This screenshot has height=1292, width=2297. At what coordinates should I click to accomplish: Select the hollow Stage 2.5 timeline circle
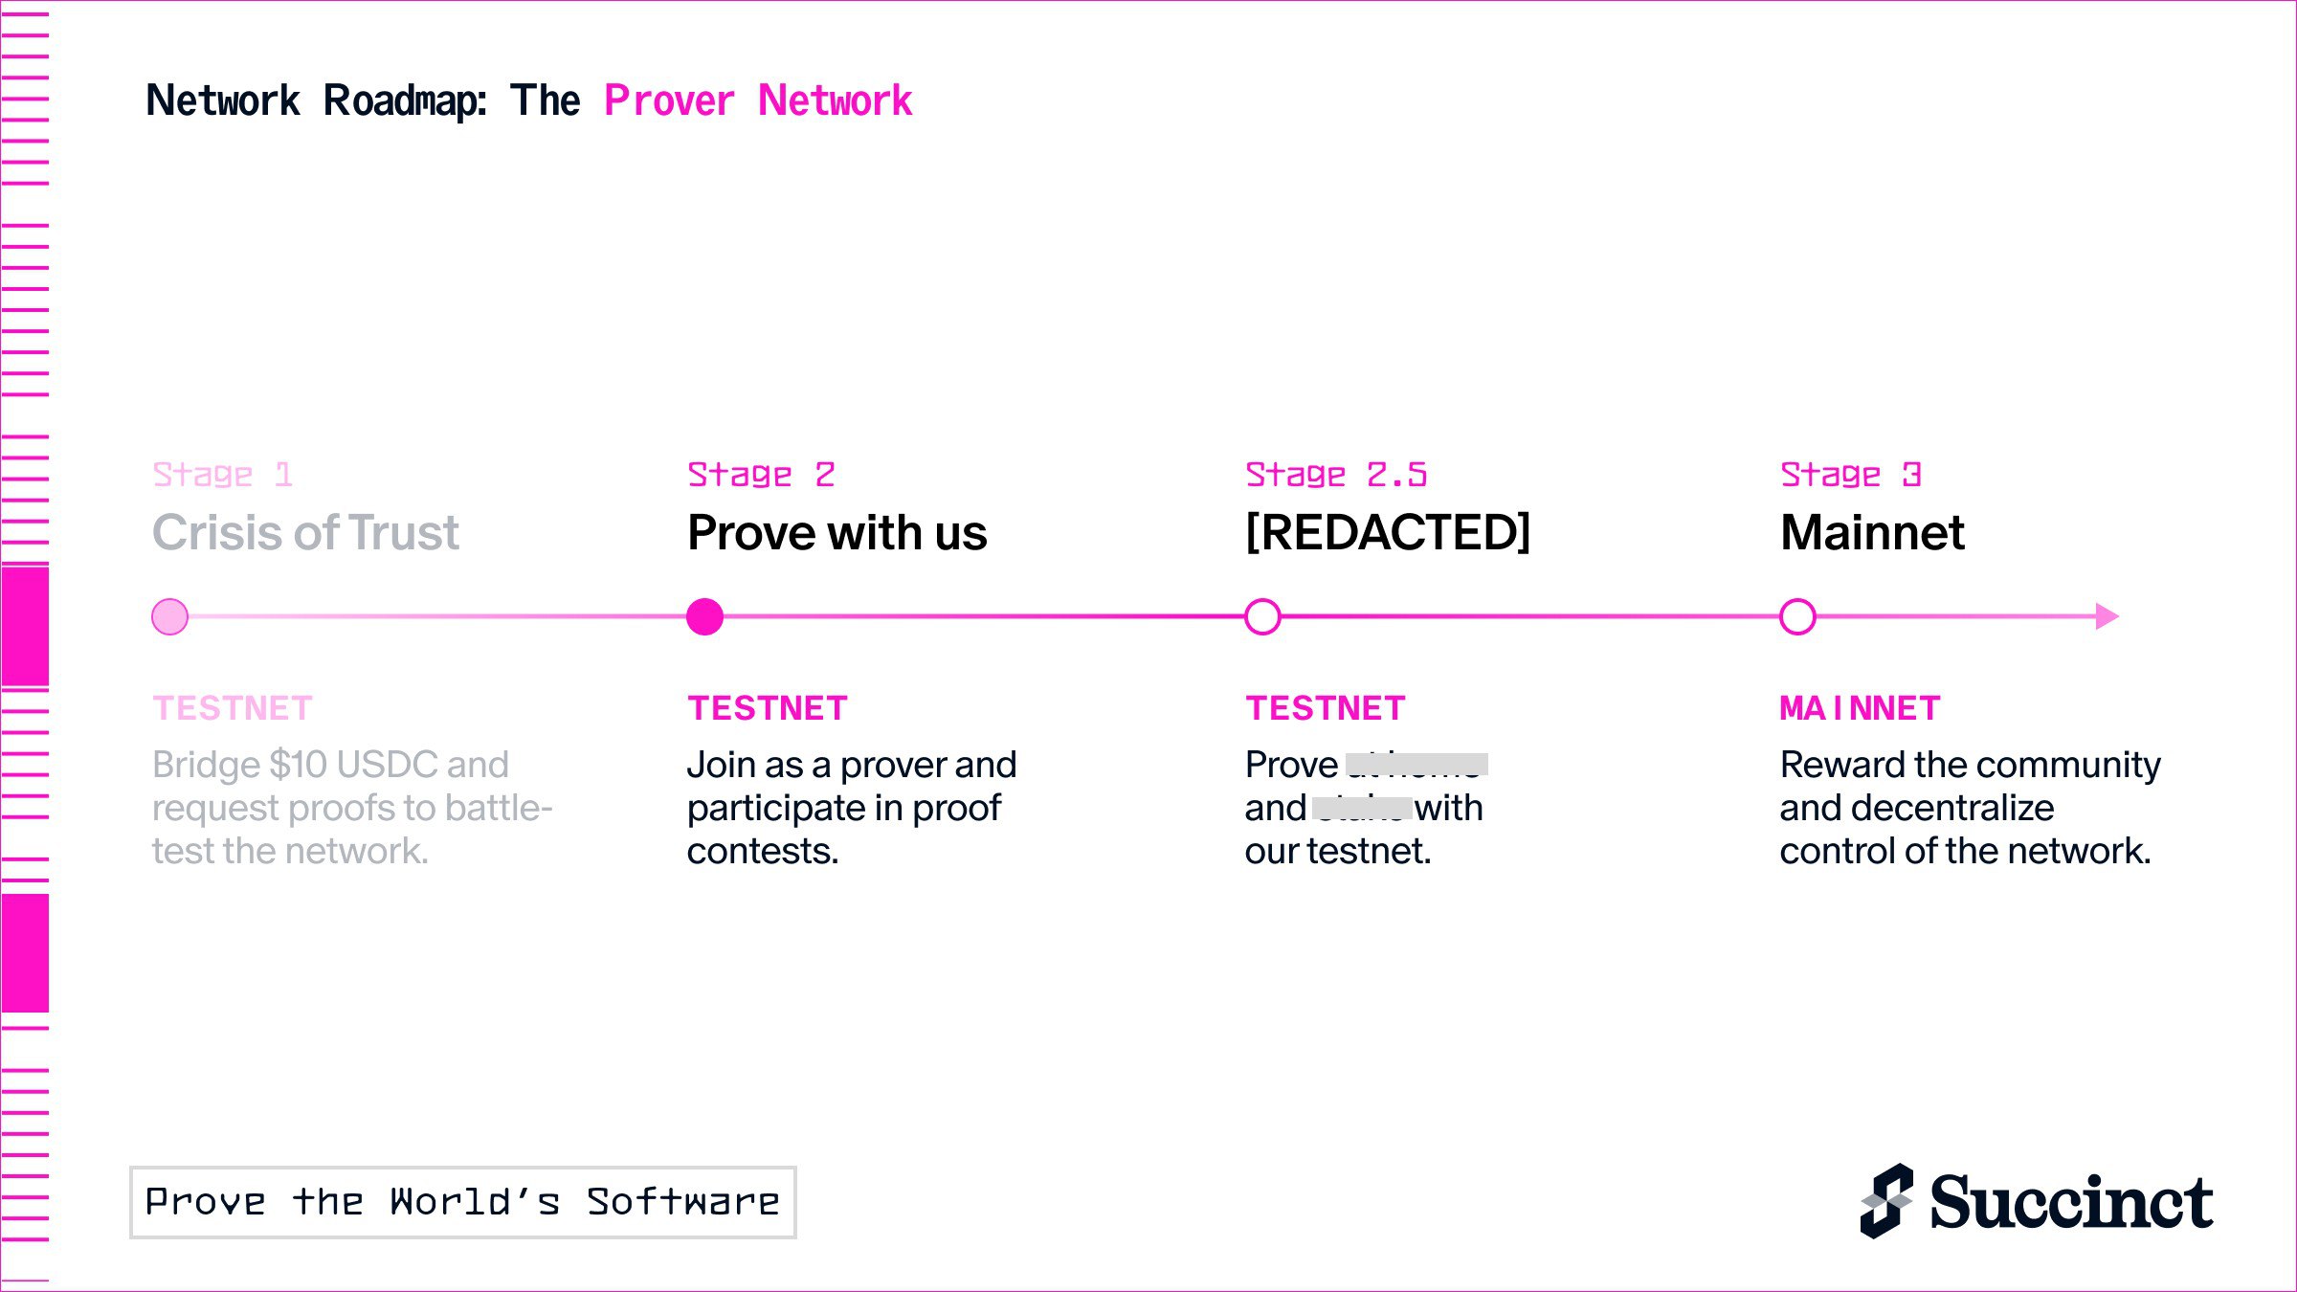point(1262,617)
